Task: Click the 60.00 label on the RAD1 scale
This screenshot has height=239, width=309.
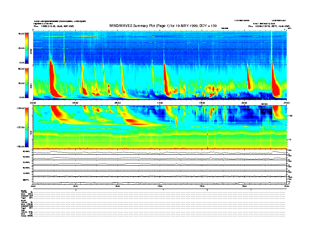Action: pos(21,69)
